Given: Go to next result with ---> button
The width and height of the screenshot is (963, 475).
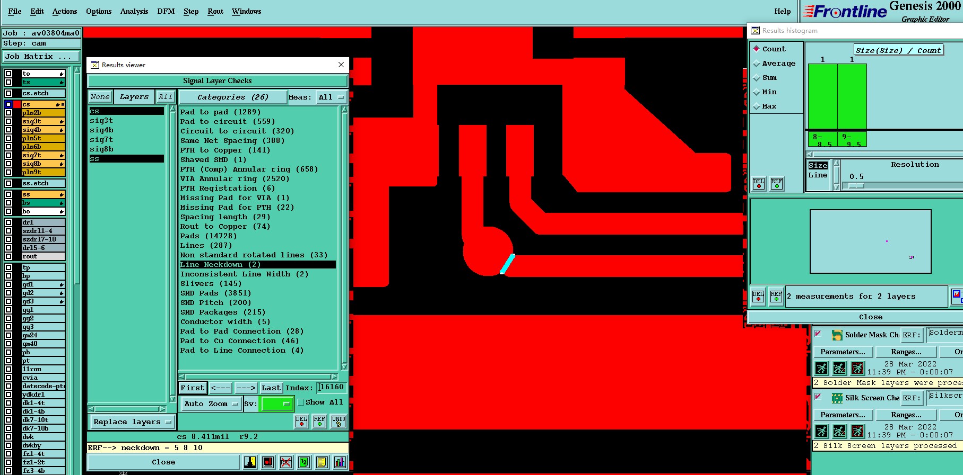Looking at the screenshot, I should (x=246, y=388).
